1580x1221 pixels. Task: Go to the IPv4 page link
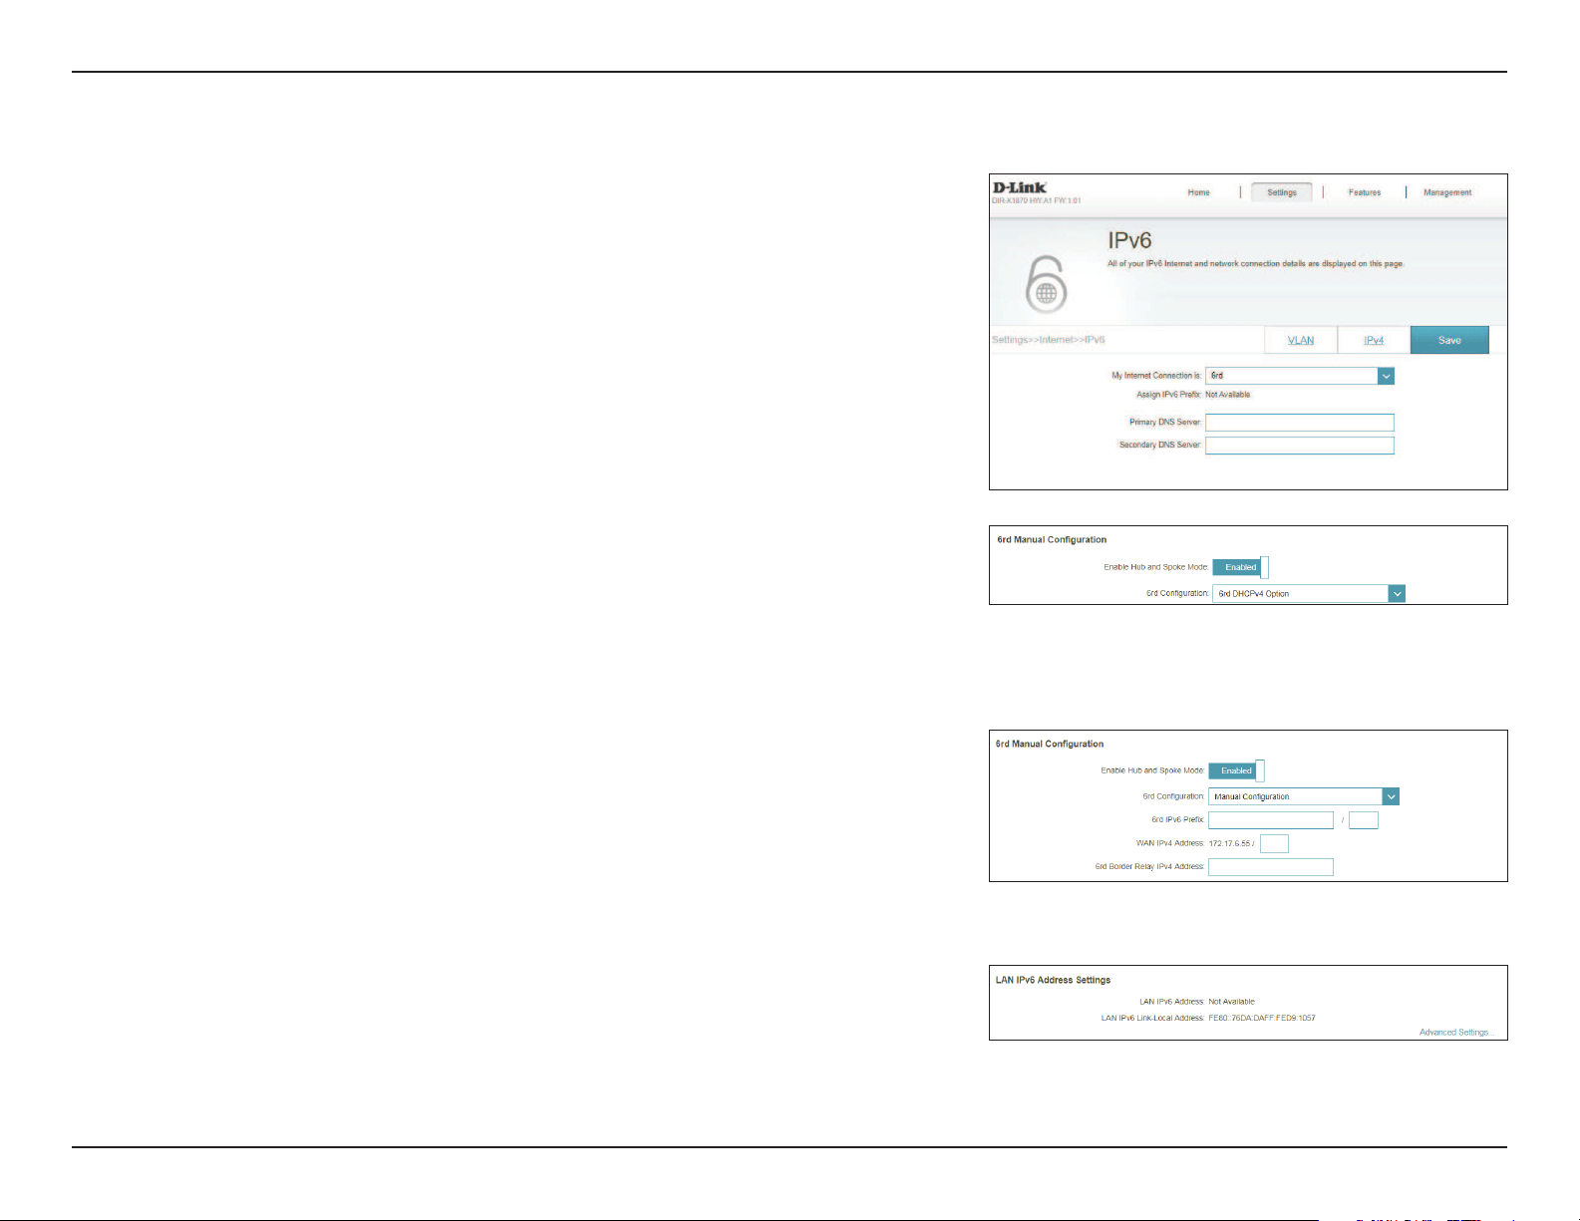(1374, 340)
